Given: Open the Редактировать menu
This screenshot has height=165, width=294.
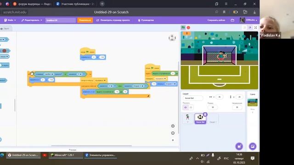Looking at the screenshot, I should (32, 20).
